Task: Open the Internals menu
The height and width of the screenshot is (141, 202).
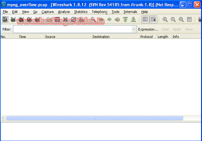Action: tap(130, 12)
